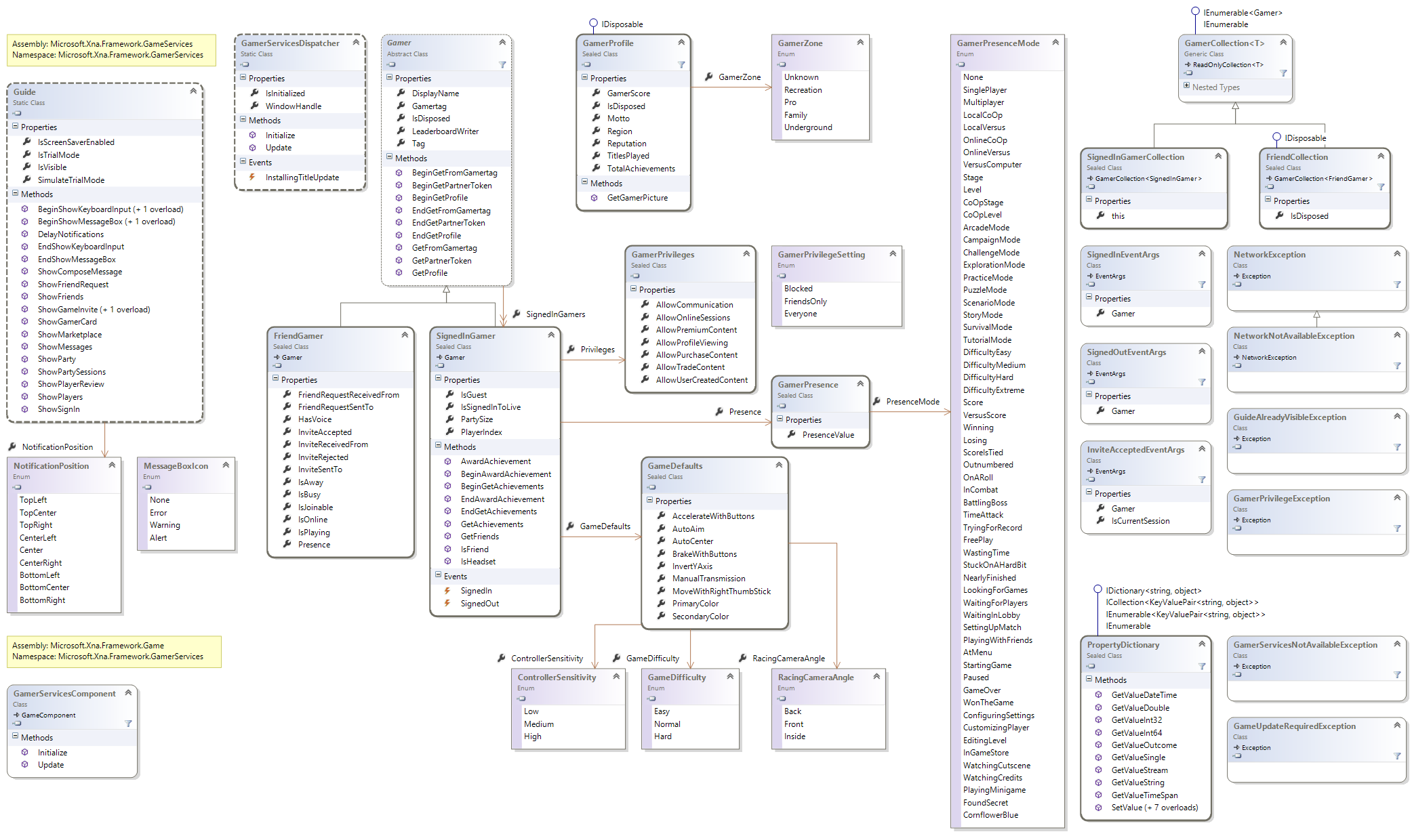1412x834 pixels.
Task: Select 'Underground' value in GamerZone enum
Action: [808, 127]
